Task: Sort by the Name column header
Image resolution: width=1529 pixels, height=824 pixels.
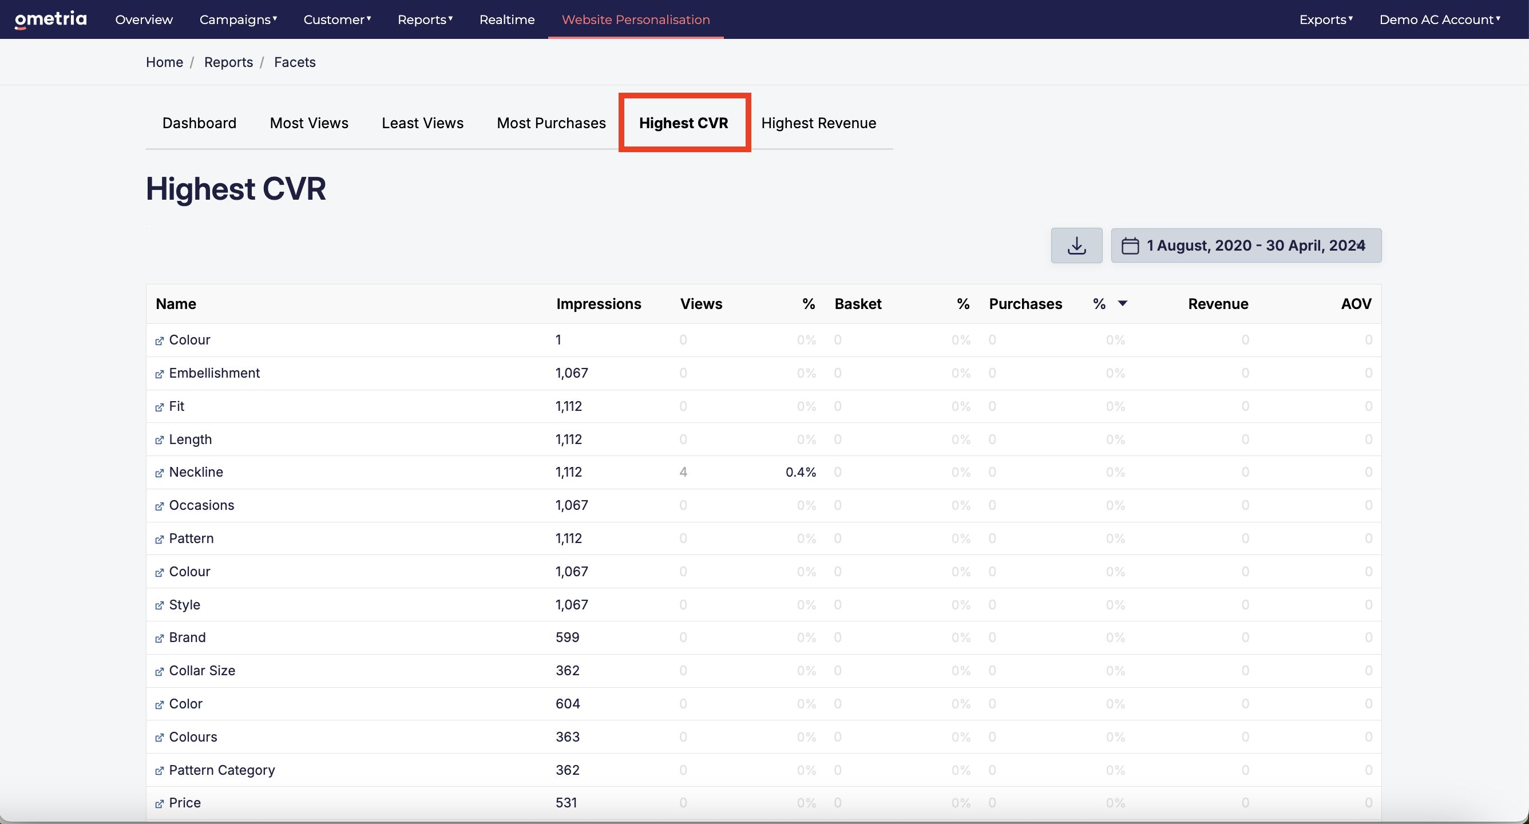Action: (176, 304)
